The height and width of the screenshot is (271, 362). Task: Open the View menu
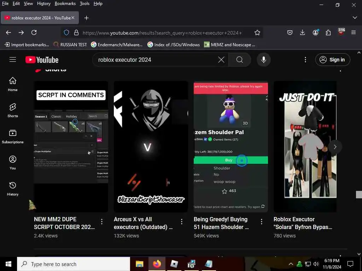pyautogui.click(x=28, y=4)
